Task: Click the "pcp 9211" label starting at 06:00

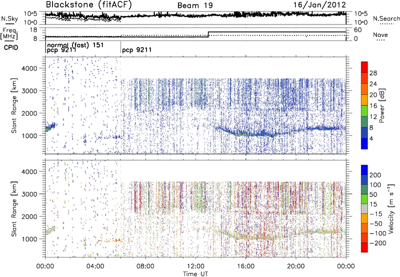Action: [x=136, y=49]
